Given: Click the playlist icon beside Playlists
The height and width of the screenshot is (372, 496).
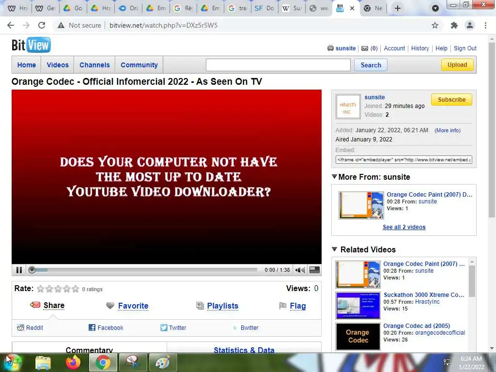Looking at the screenshot, I should click(200, 306).
